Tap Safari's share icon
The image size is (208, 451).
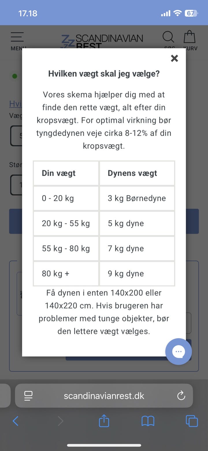pyautogui.click(x=104, y=421)
